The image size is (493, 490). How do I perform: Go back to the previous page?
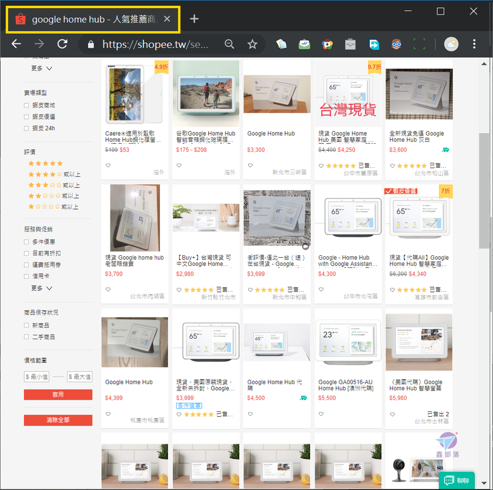(x=16, y=44)
